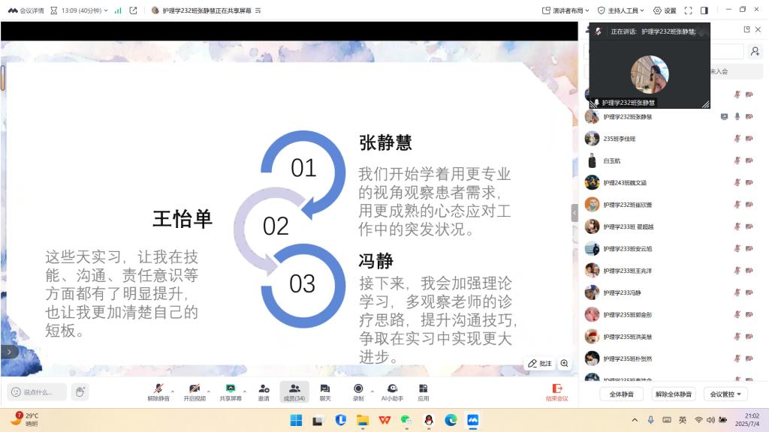Open the 应用 apps icon
Image resolution: width=769 pixels, height=432 pixels.
click(424, 391)
